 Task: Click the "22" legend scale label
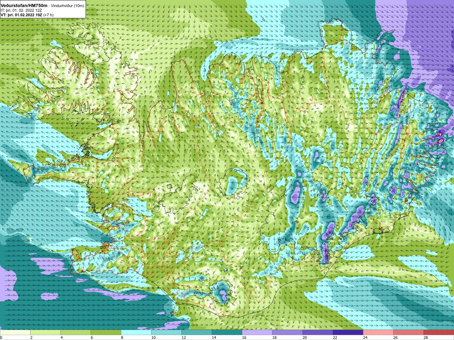coord(335,338)
